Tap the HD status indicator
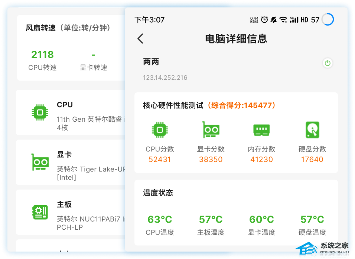The image size is (355, 259). (304, 20)
